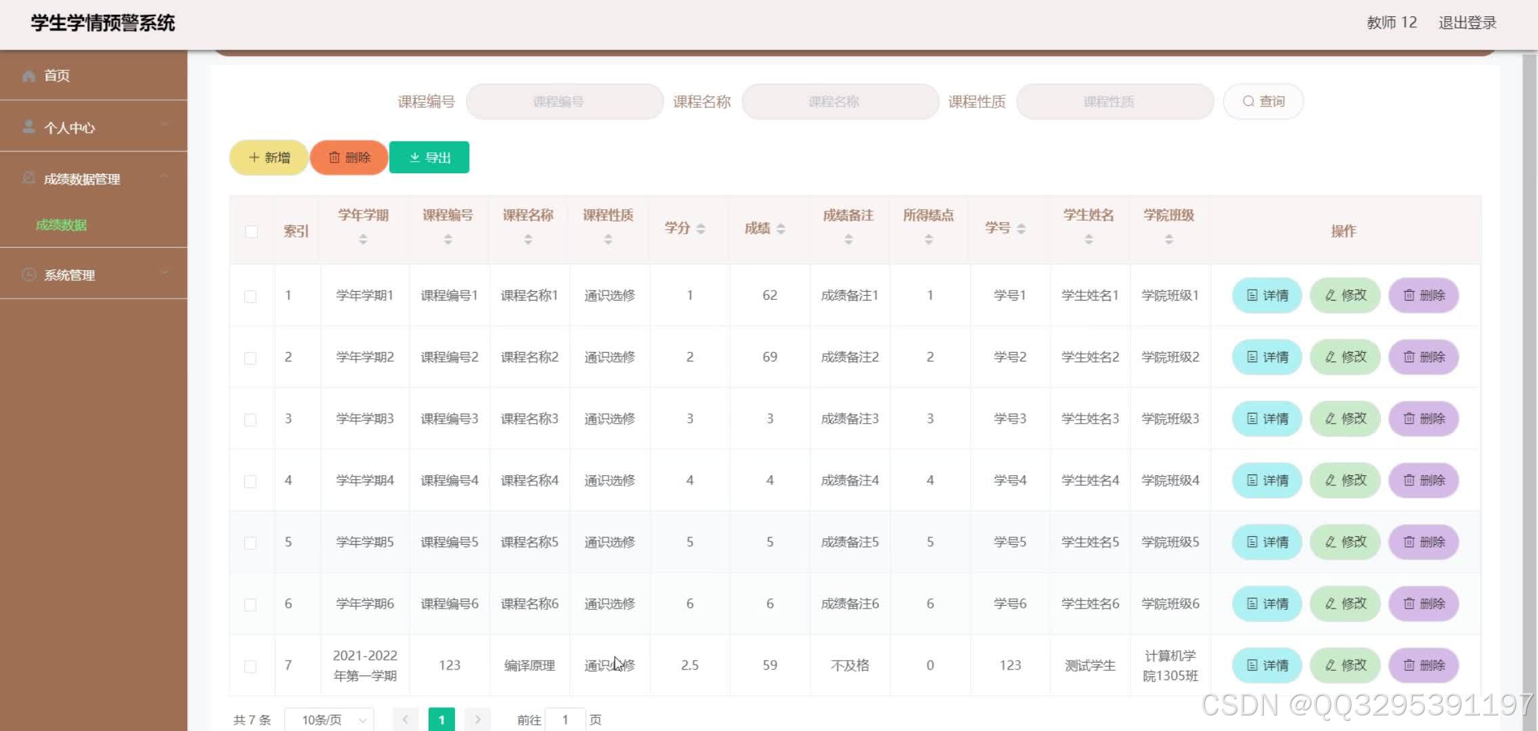Screen dimensions: 1538x731
Task: Click the clock icon beside 系统管理
Action: coord(28,274)
